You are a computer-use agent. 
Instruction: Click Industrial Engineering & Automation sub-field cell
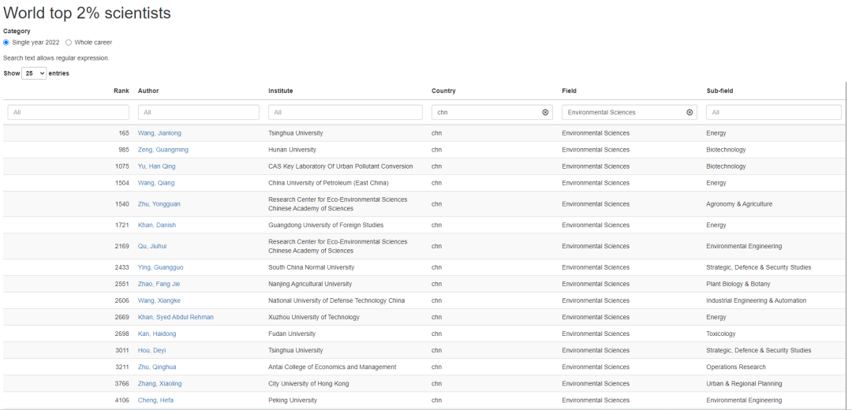(x=757, y=301)
